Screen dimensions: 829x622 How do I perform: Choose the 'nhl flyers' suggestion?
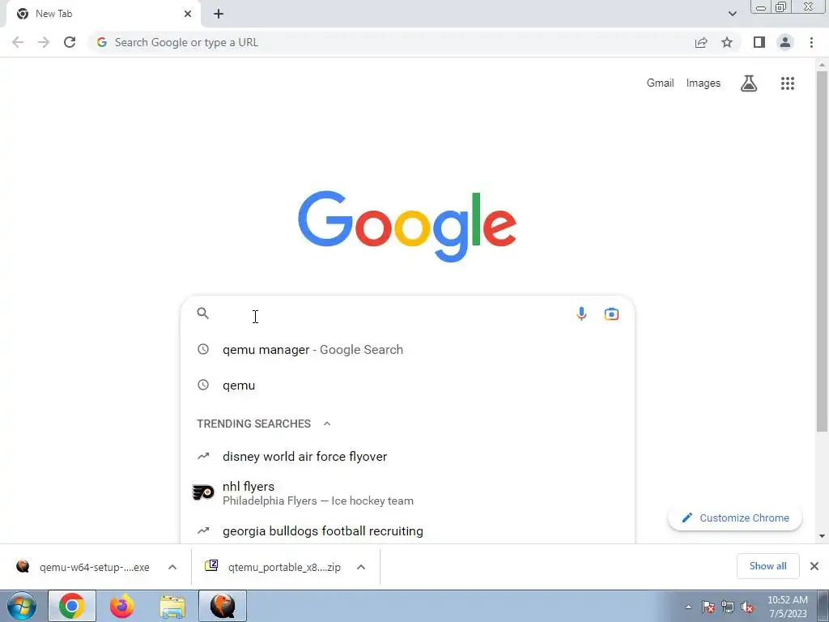click(407, 493)
